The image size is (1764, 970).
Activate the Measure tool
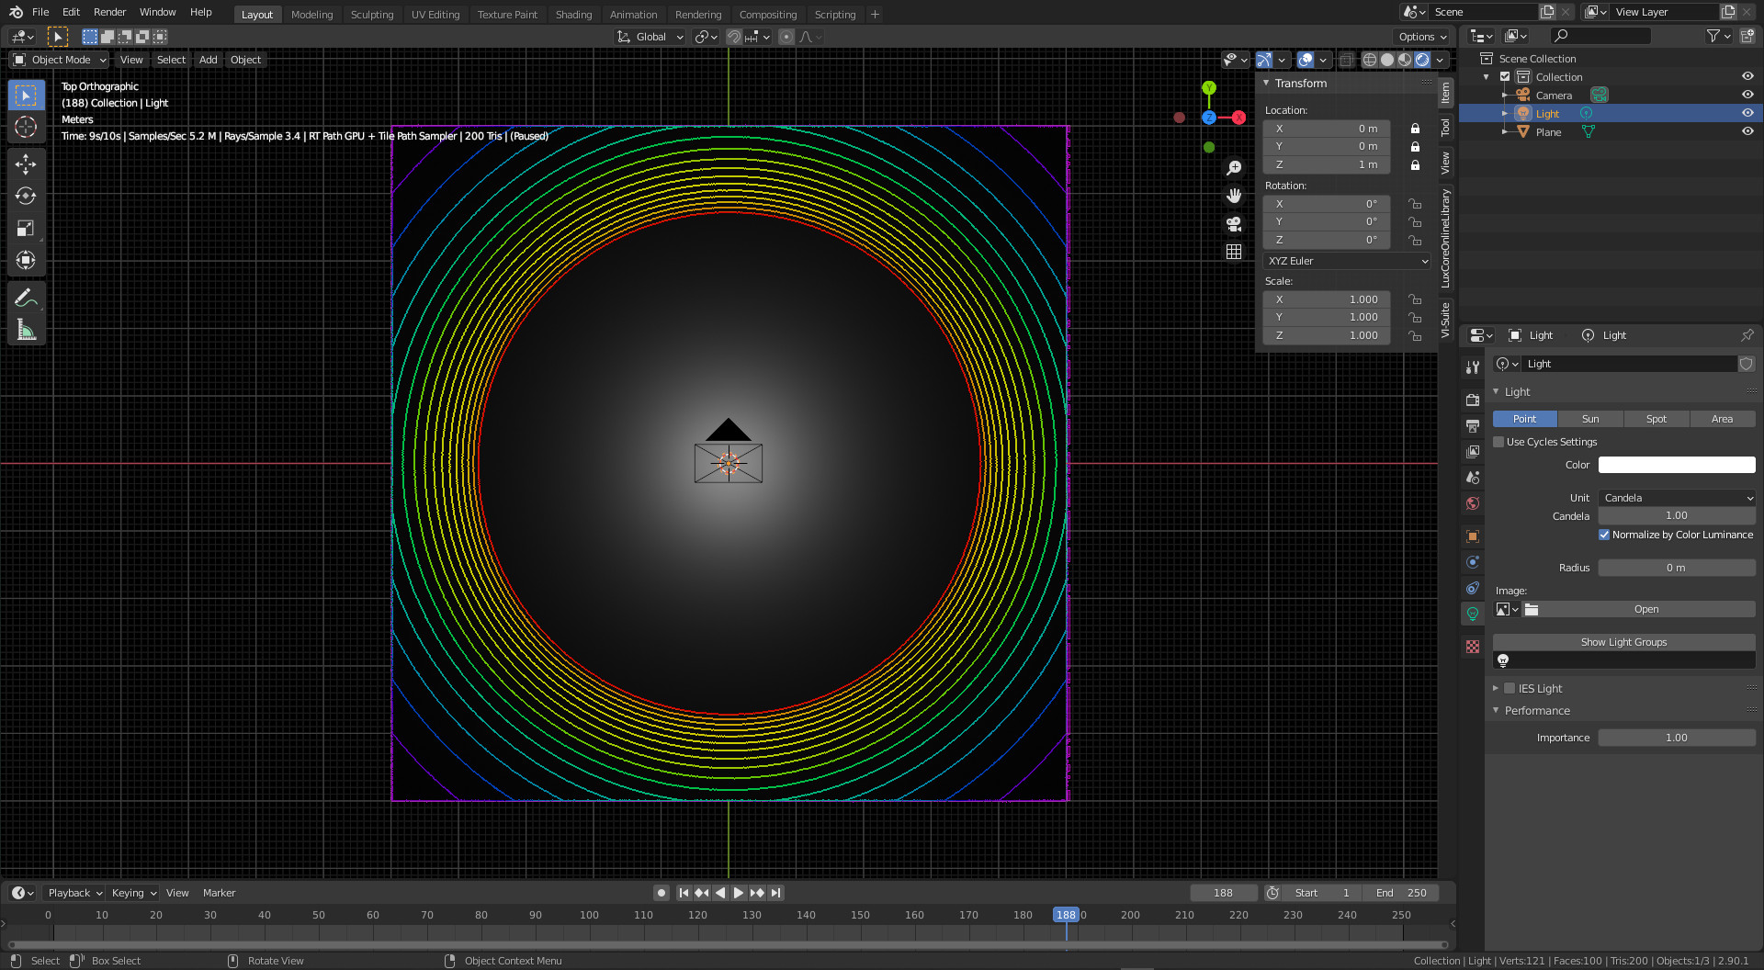[26, 330]
